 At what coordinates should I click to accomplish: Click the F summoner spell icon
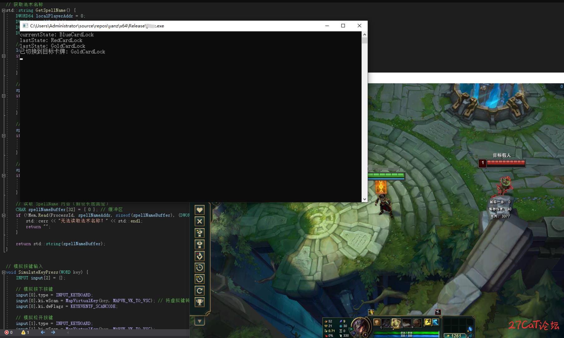435,322
